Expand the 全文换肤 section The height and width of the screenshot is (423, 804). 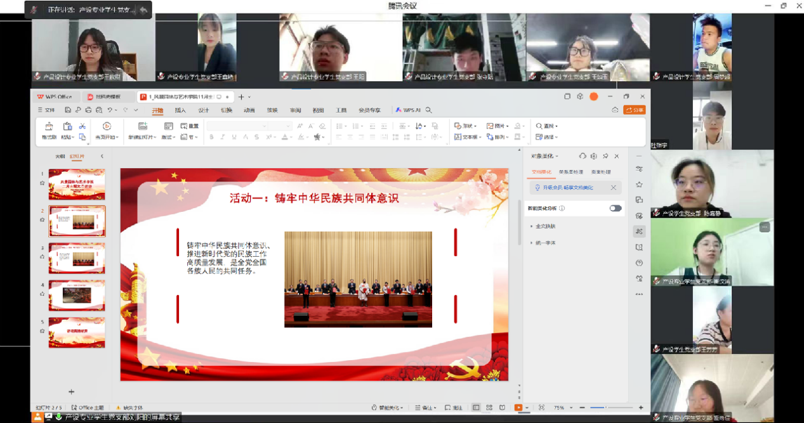click(544, 226)
